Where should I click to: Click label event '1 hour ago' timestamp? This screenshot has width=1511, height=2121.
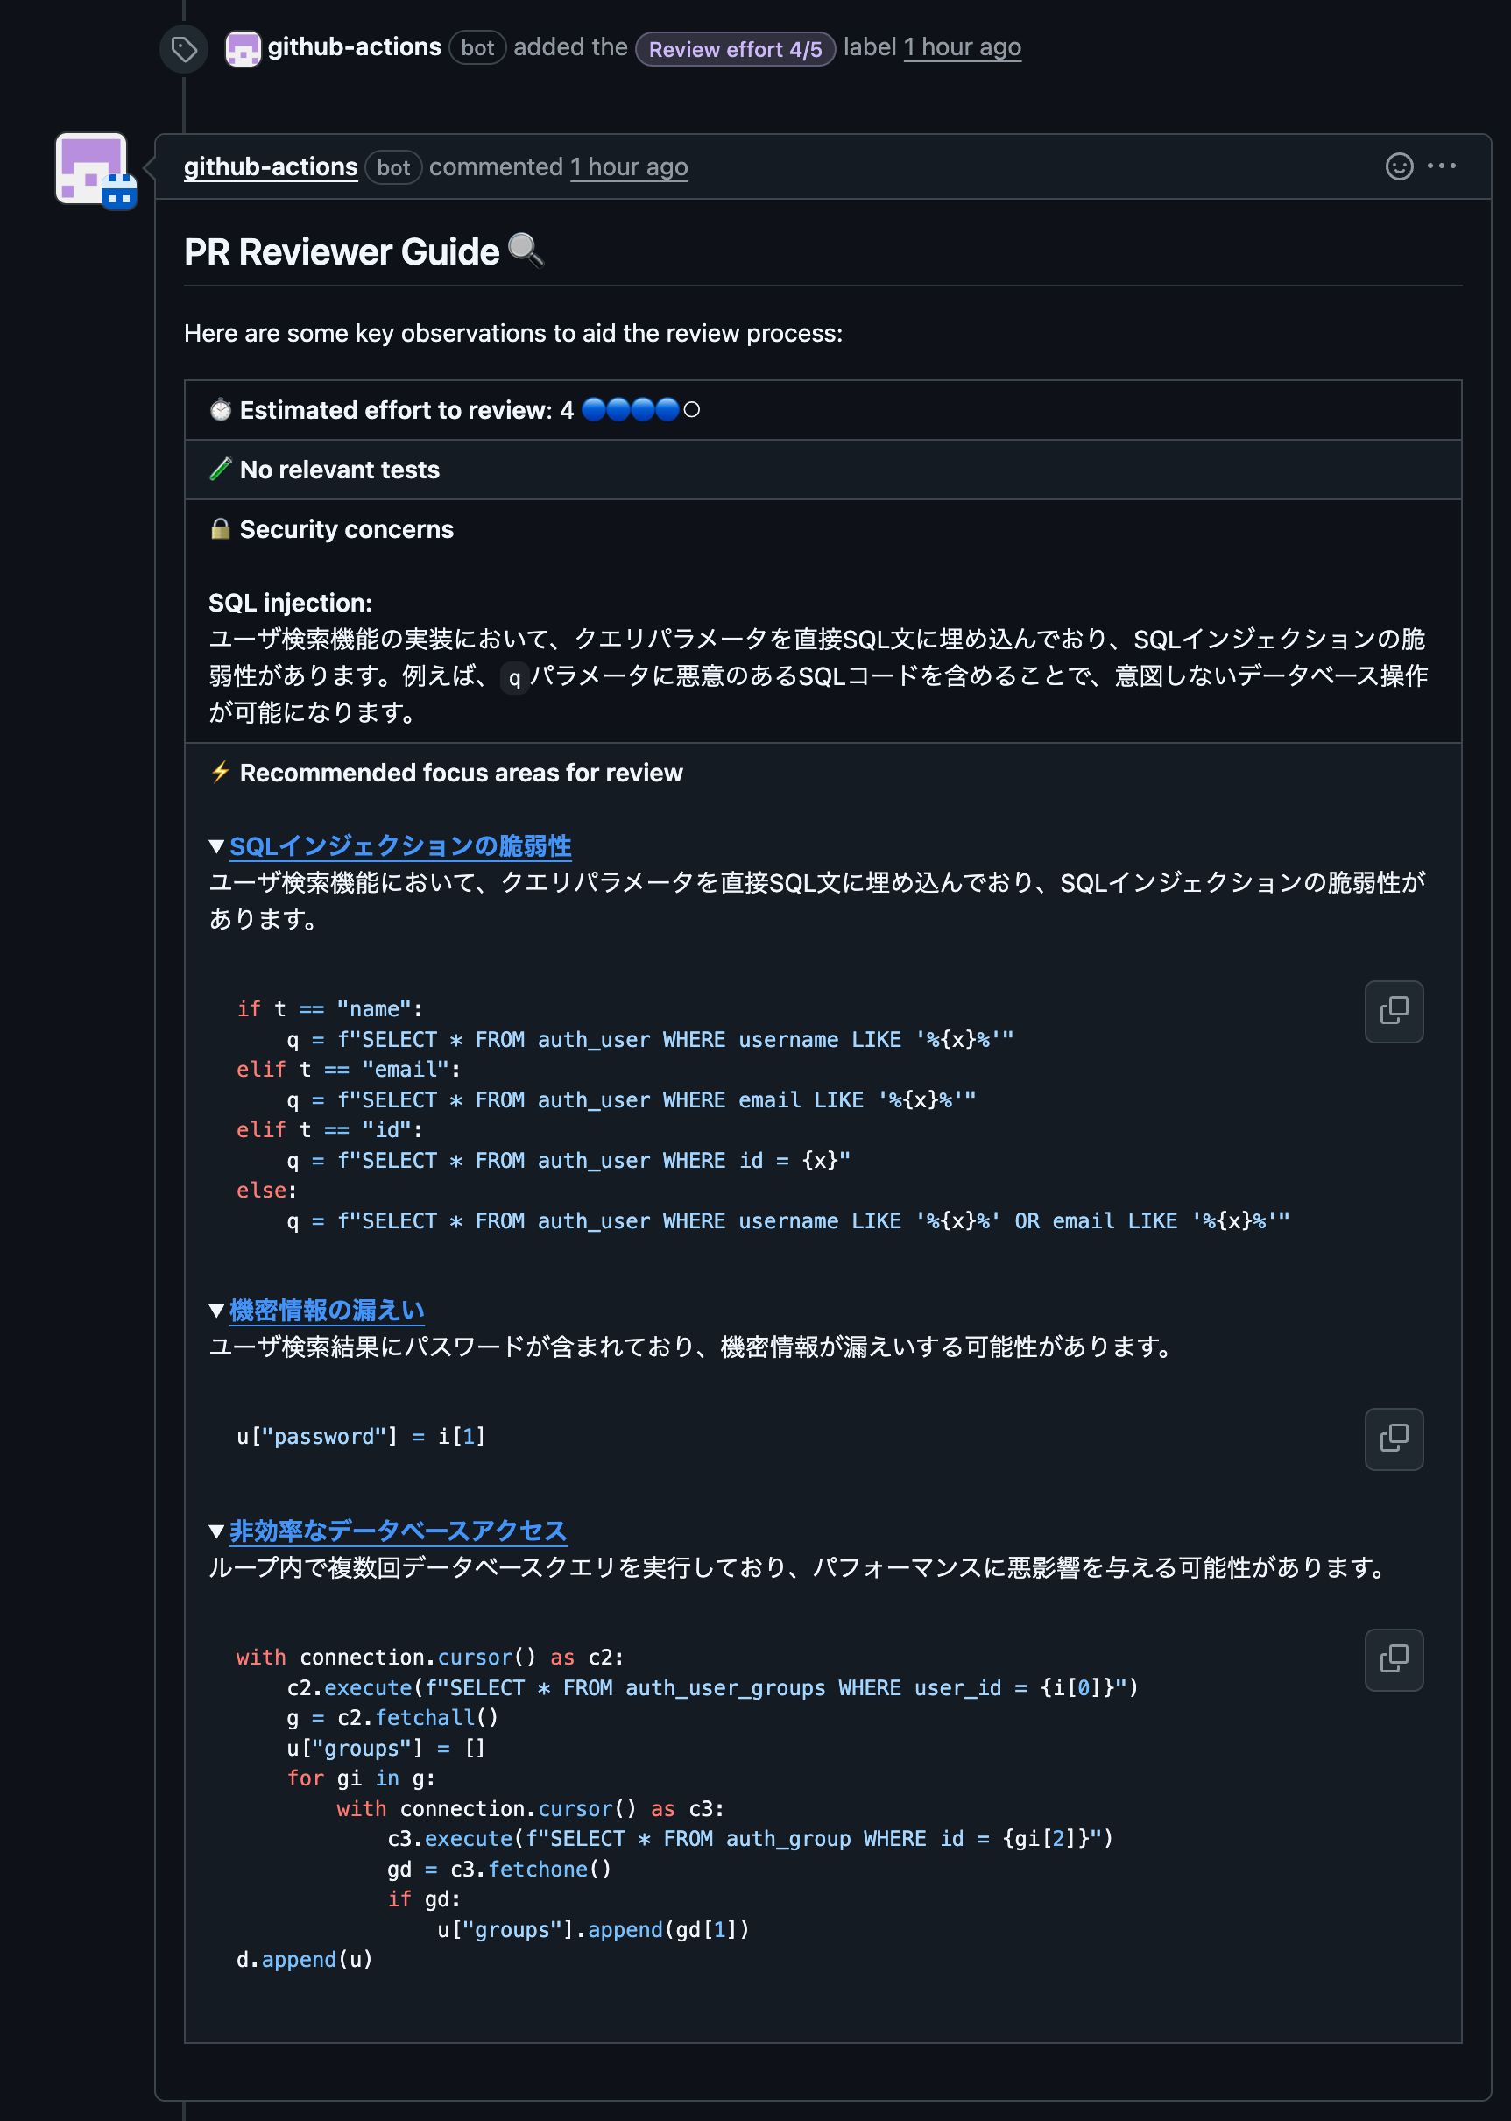coord(962,46)
